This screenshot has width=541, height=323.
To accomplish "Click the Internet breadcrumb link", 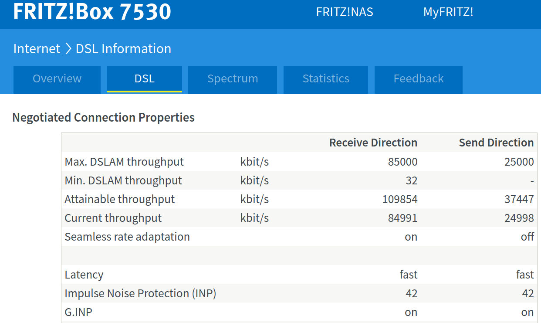I will [37, 48].
